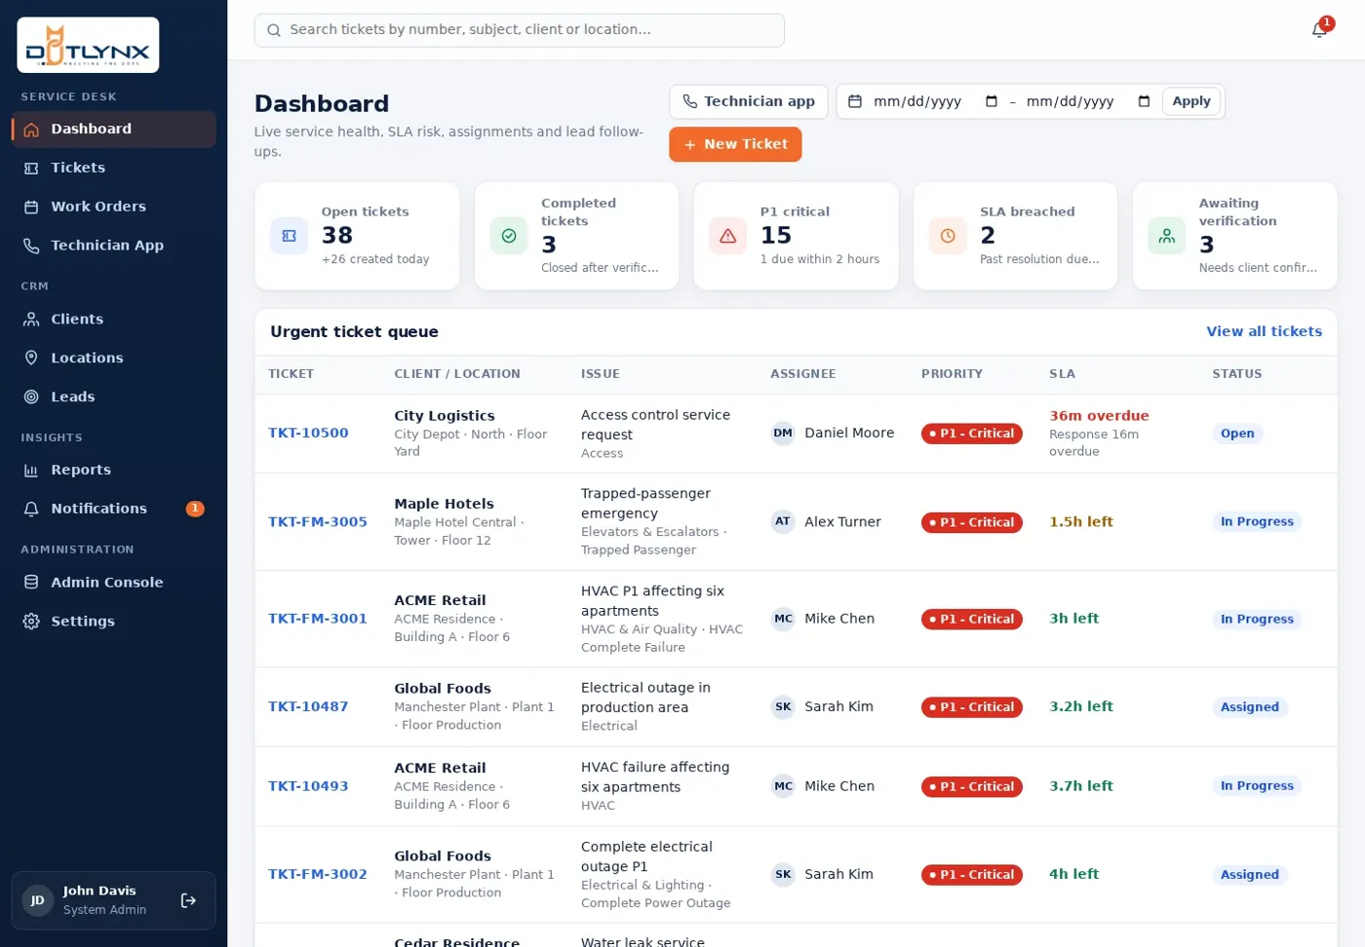Open Work Orders section
This screenshot has height=947, width=1365.
coord(114,207)
